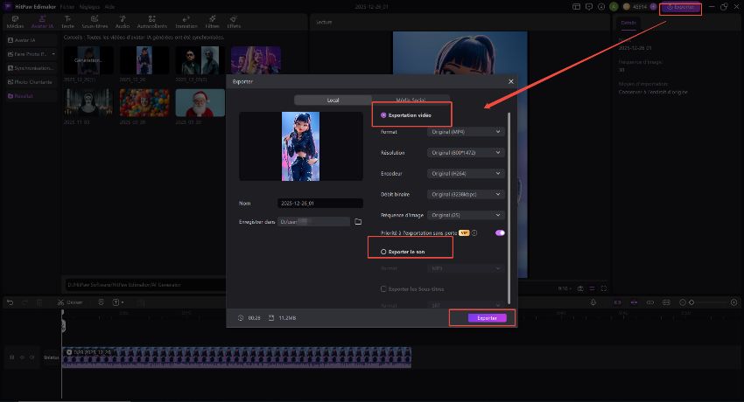
Task: Select the Exportation vidéo radio button
Action: (x=383, y=114)
